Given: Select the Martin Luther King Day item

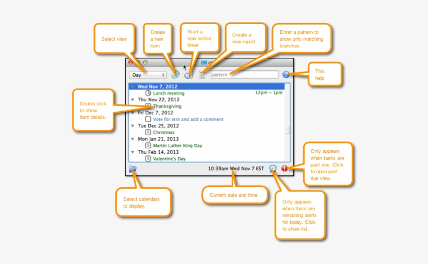Looking at the screenshot, I should 177,146.
